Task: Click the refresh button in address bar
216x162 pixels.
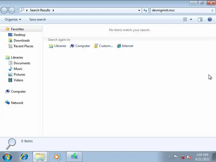Action: coord(145,10)
